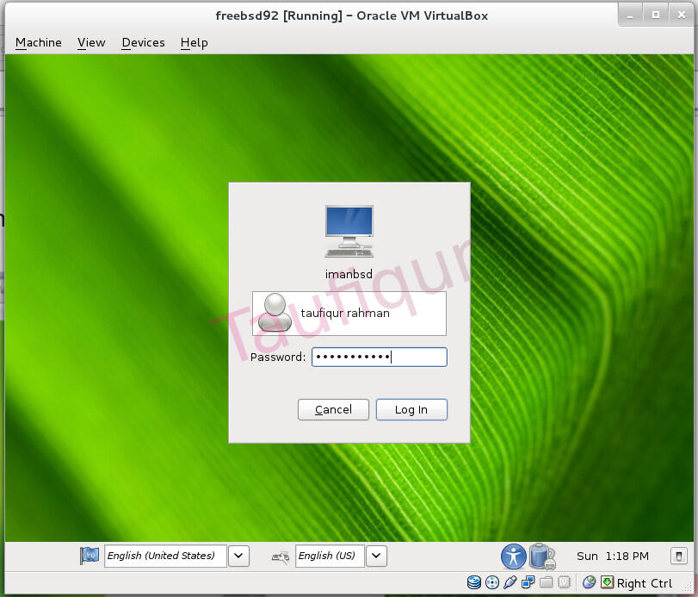Click the hard disk activity indicator

point(474,582)
